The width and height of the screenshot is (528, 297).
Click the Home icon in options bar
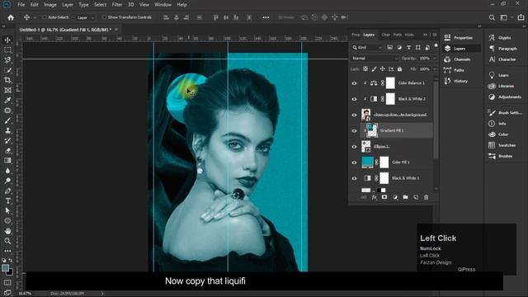click(11, 17)
